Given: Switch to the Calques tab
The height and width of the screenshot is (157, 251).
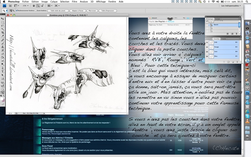Looking at the screenshot, I should [x=209, y=39].
